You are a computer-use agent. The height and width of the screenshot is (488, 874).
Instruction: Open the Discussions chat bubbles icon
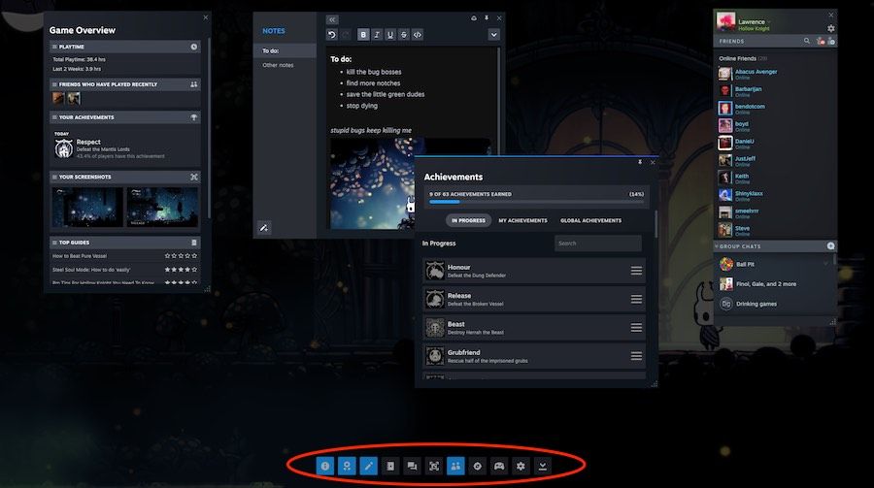[x=412, y=466]
